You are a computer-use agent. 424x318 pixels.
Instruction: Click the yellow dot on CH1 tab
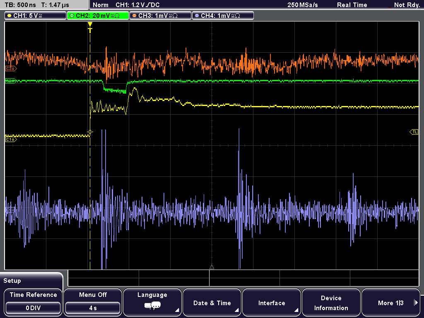click(x=9, y=16)
